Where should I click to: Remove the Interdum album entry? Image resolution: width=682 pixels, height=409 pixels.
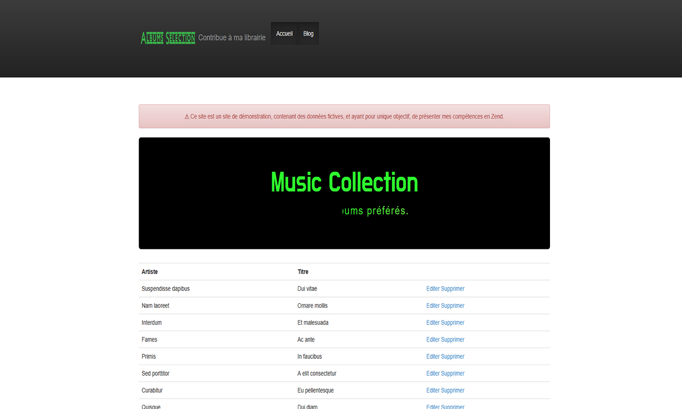[x=453, y=323]
